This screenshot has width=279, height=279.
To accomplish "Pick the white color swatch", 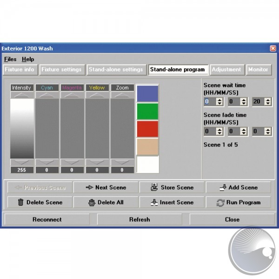I will (x=147, y=164).
